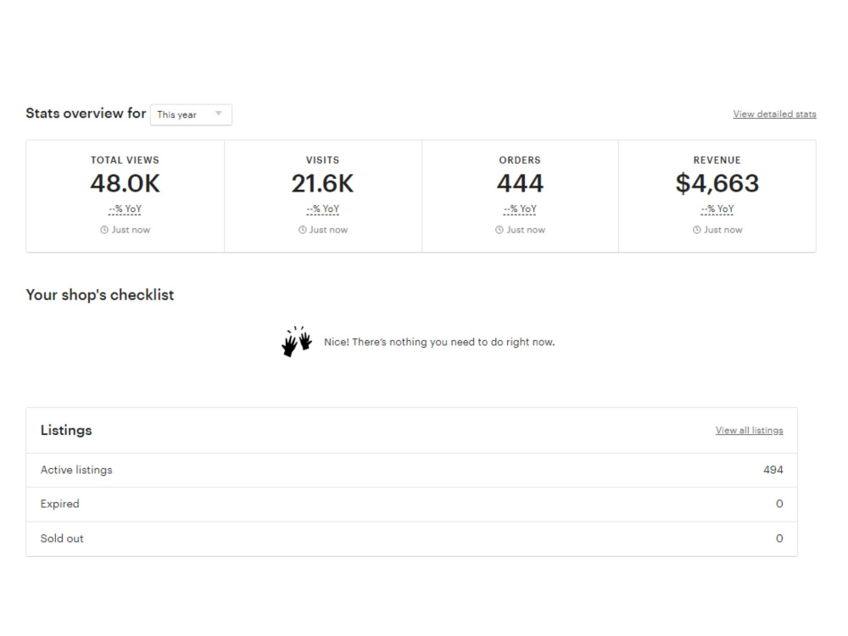Click the 'Listings' section heading

66,431
